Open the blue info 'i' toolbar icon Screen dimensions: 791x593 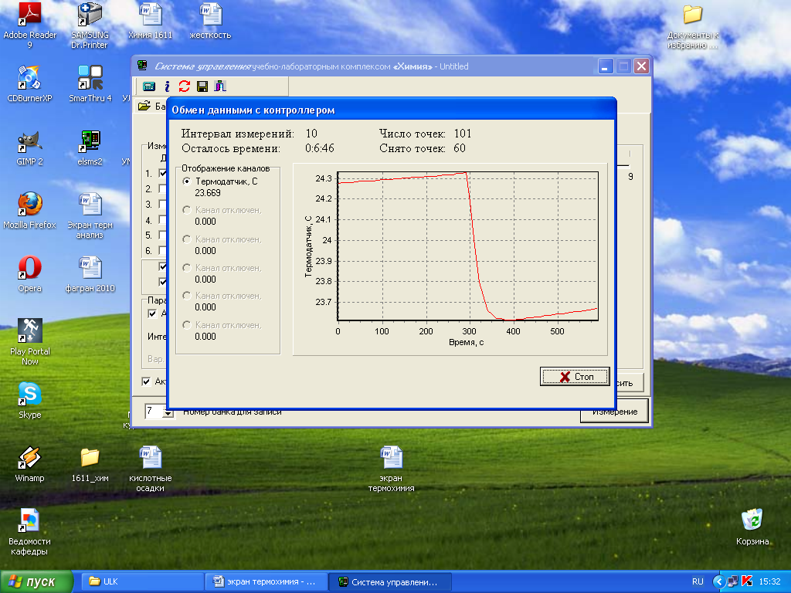point(167,86)
